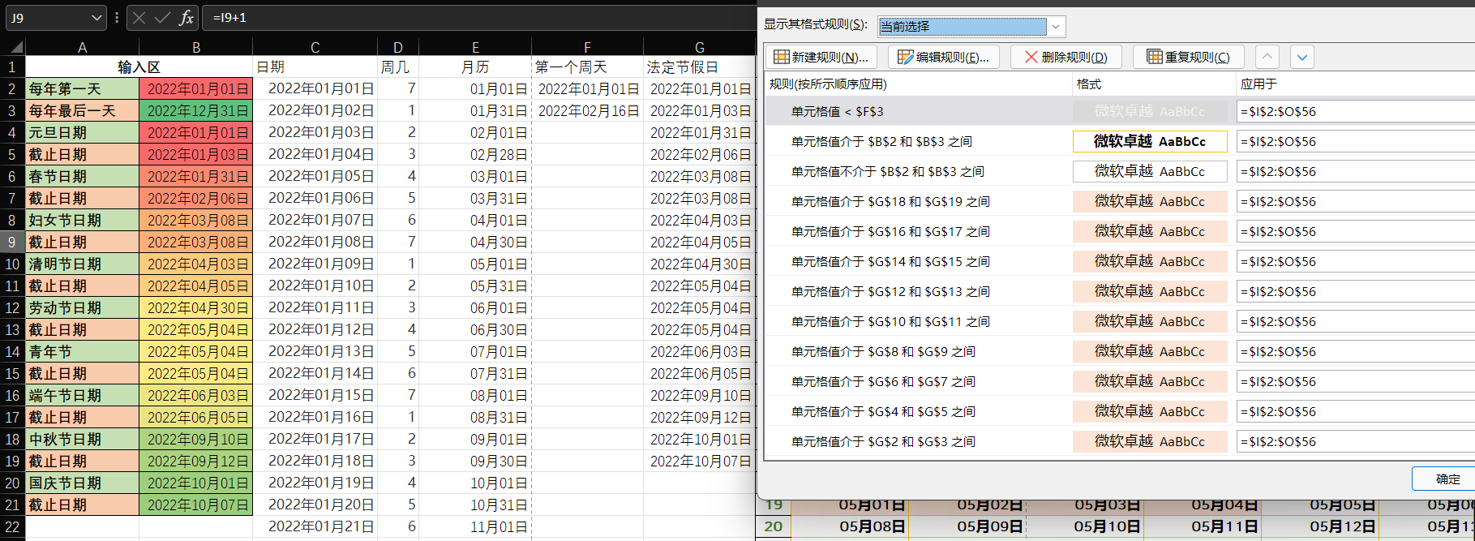This screenshot has width=1475, height=541.
Task: Select column G header
Action: point(699,47)
